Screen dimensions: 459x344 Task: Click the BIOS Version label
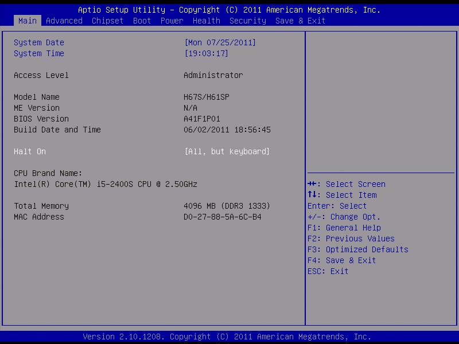[41, 119]
